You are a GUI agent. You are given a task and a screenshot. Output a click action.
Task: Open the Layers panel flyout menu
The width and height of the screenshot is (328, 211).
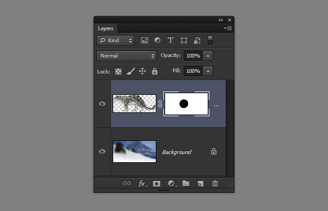tap(228, 28)
